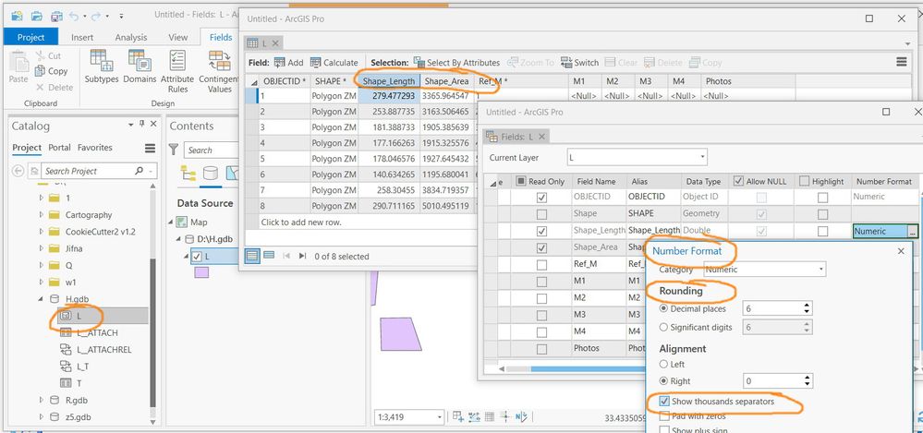This screenshot has width=923, height=433.
Task: Toggle Read Only for OBJECTID field
Action: click(541, 198)
